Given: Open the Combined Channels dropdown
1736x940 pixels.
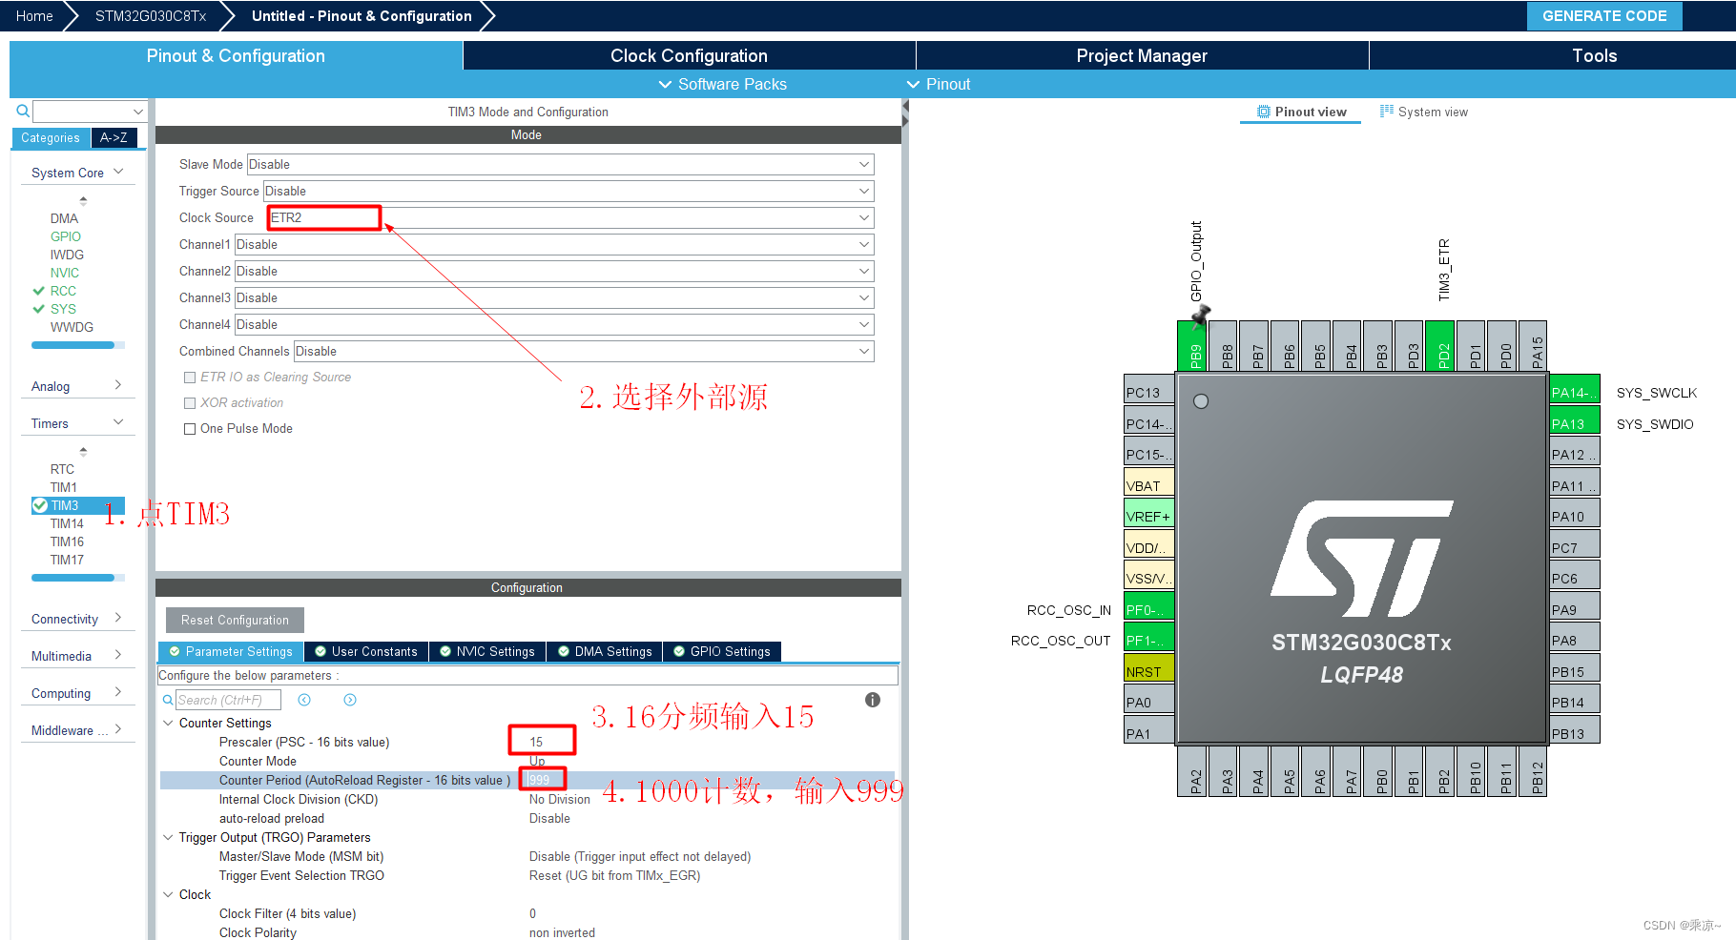Looking at the screenshot, I should [x=584, y=351].
